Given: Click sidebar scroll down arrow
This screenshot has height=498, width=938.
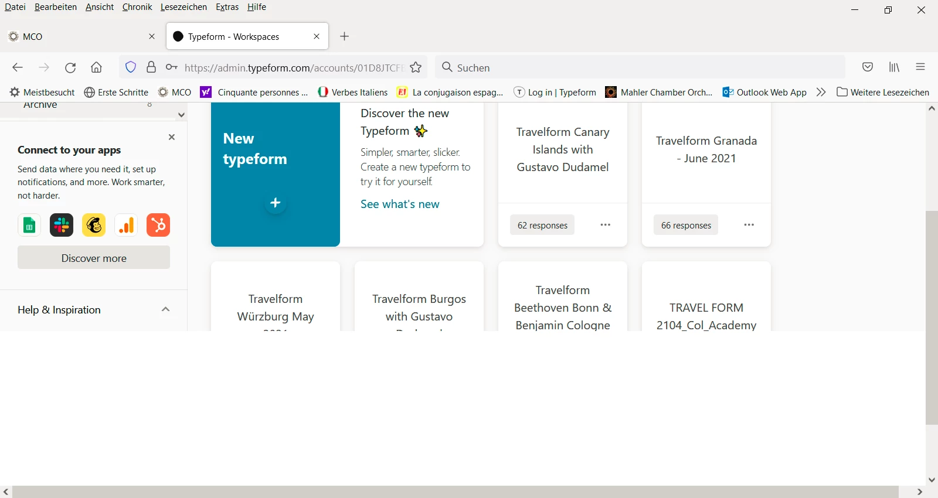Looking at the screenshot, I should pos(181,115).
